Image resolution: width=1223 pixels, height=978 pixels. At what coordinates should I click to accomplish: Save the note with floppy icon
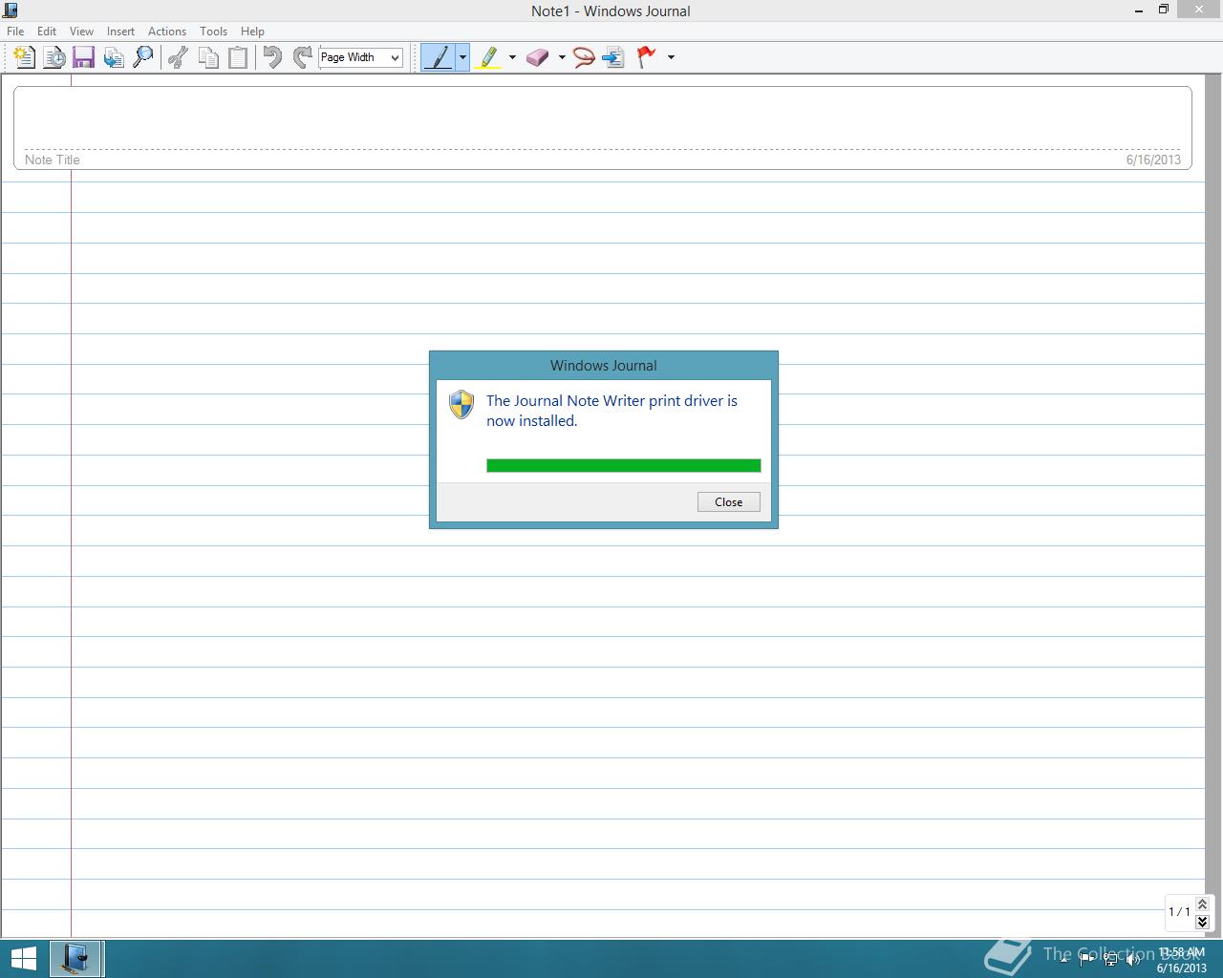click(x=84, y=57)
